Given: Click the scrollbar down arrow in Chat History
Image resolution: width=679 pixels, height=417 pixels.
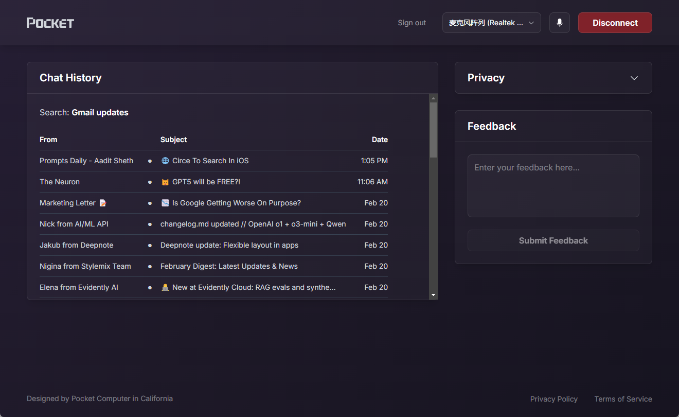Looking at the screenshot, I should 434,295.
